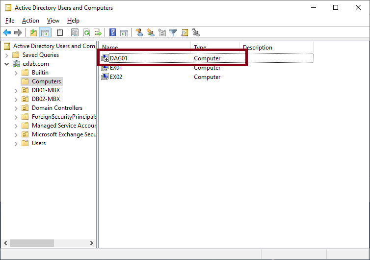This screenshot has width=370, height=260.
Task: Select the DB01-MBX tree item
Action: 46,90
